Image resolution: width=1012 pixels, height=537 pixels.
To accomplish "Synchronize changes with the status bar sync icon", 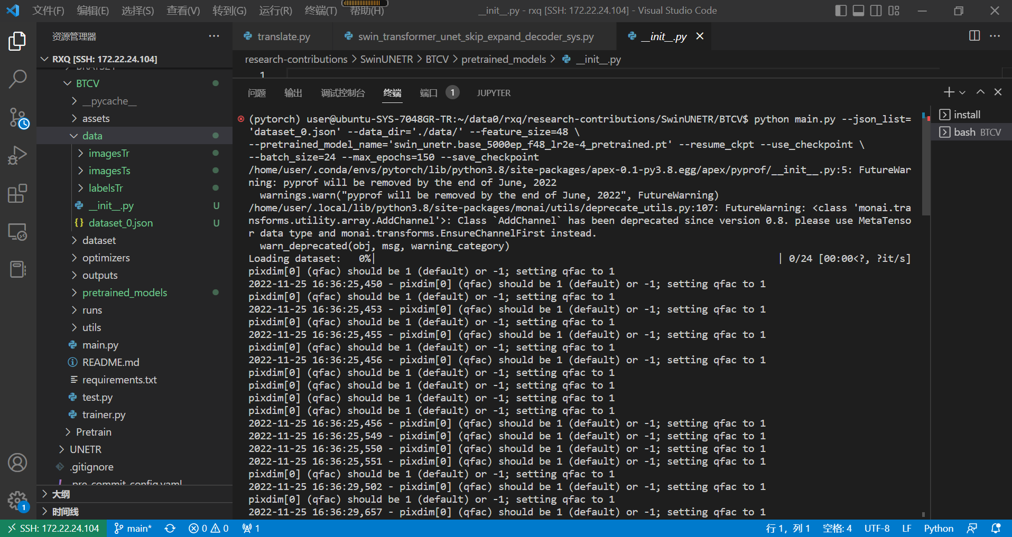I will pos(170,527).
